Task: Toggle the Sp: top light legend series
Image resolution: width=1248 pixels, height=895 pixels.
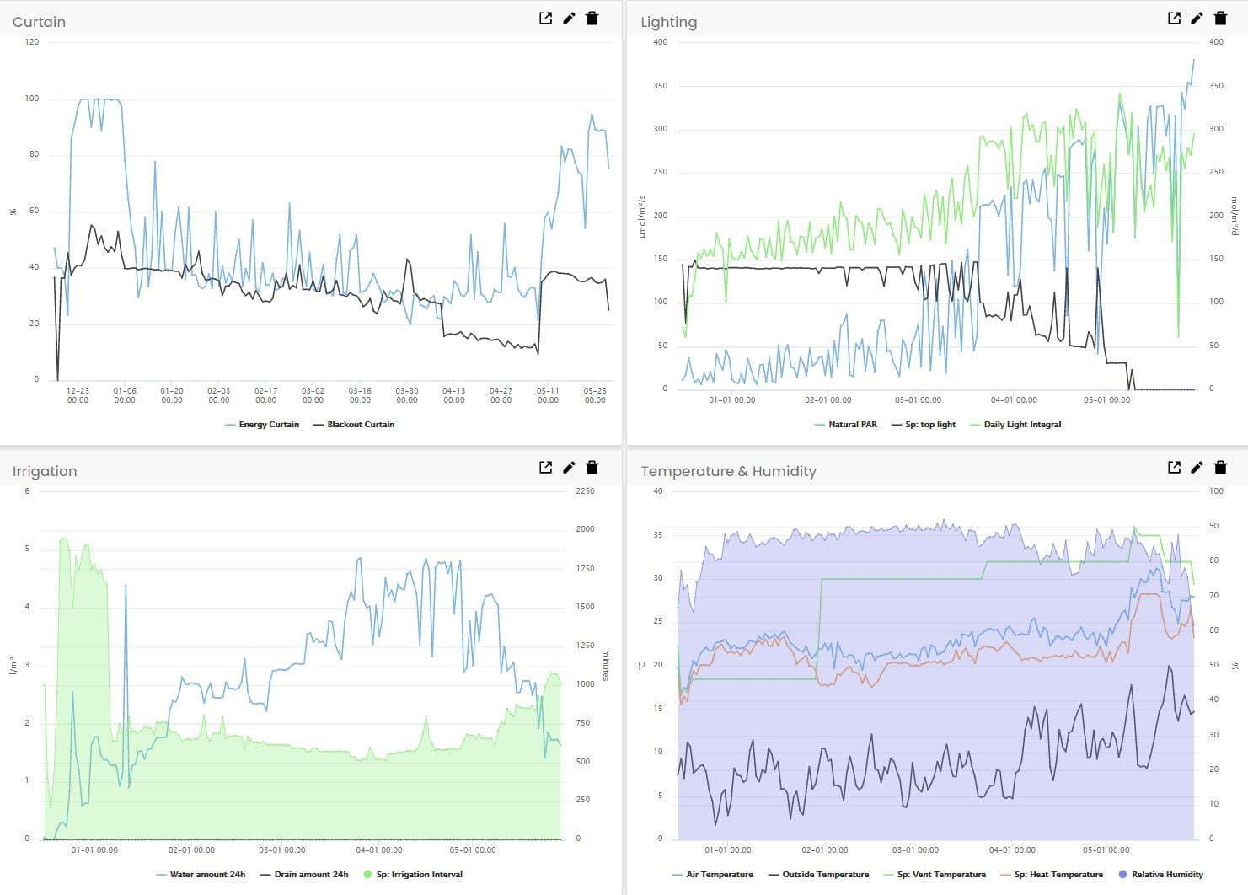Action: (923, 425)
